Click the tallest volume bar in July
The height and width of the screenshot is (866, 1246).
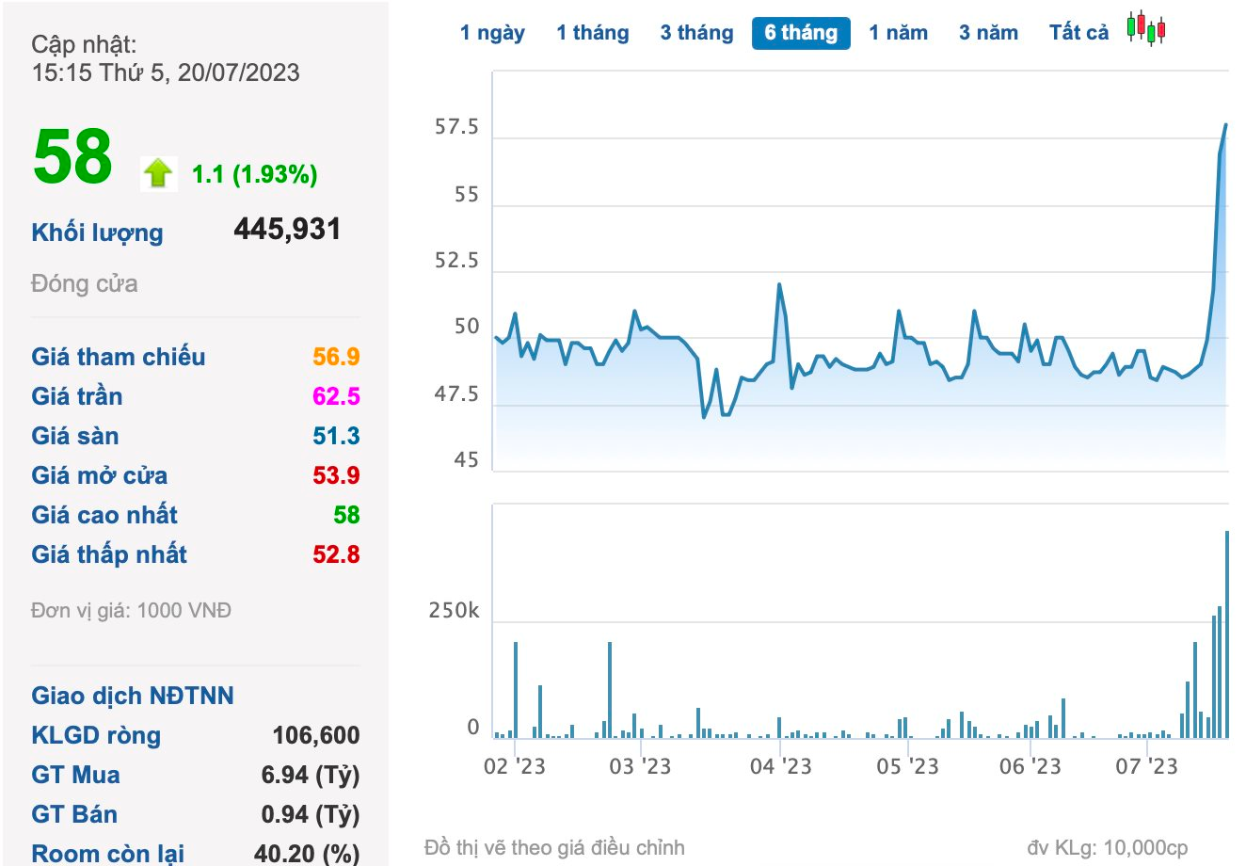[x=1227, y=633]
